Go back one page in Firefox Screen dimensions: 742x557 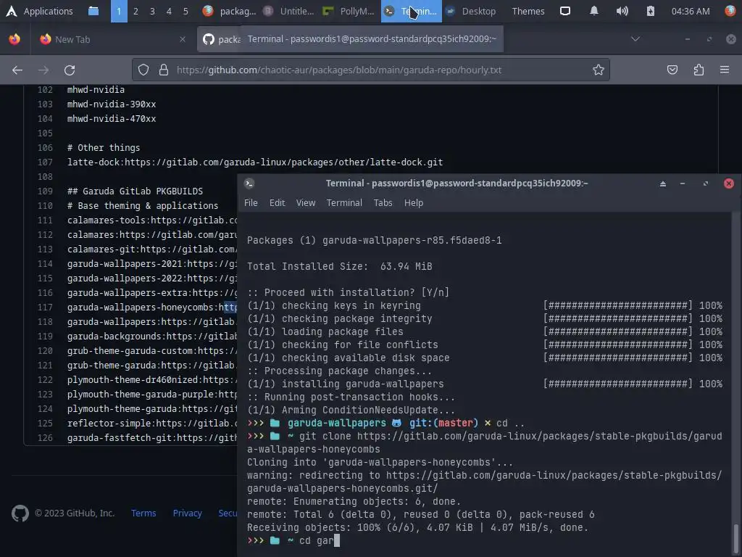(17, 70)
